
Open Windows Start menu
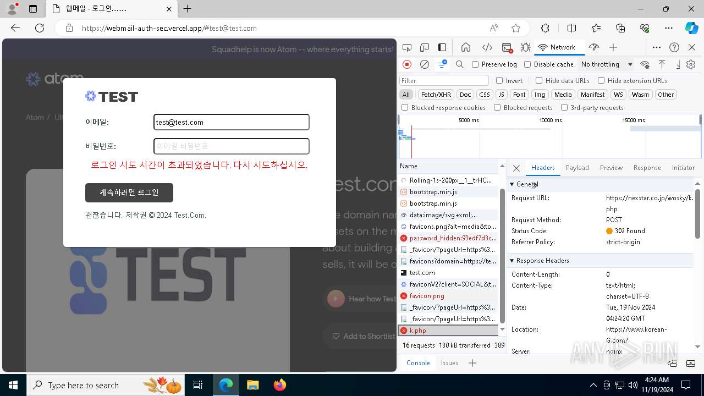coord(13,385)
